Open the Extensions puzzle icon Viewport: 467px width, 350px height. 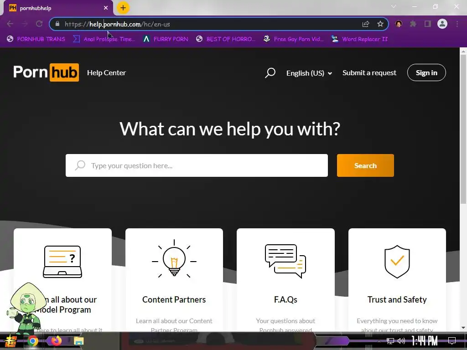(x=413, y=24)
